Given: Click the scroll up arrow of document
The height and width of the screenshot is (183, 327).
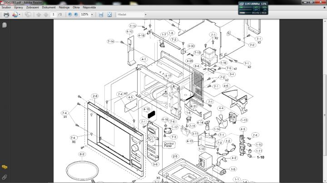Looking at the screenshot, I should point(325,21).
